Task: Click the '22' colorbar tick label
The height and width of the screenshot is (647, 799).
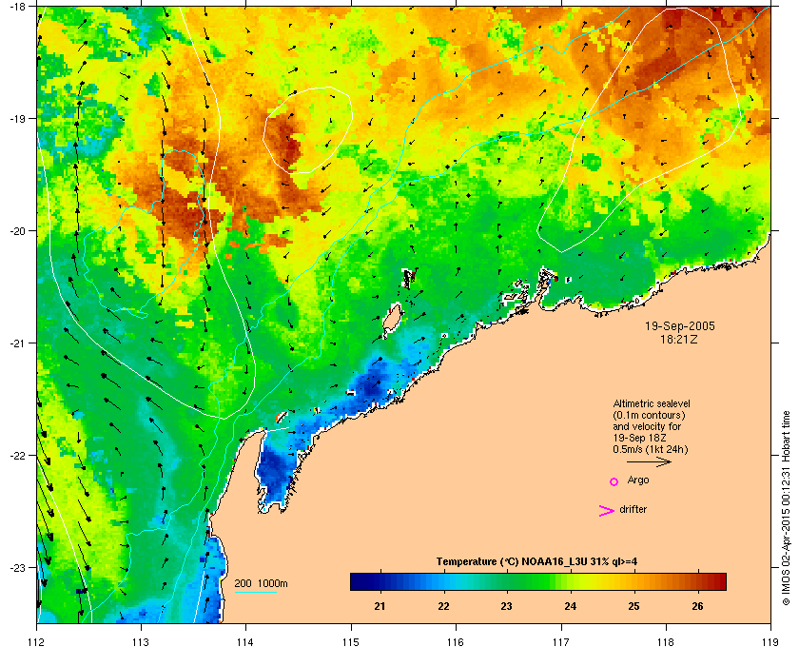Action: [443, 606]
